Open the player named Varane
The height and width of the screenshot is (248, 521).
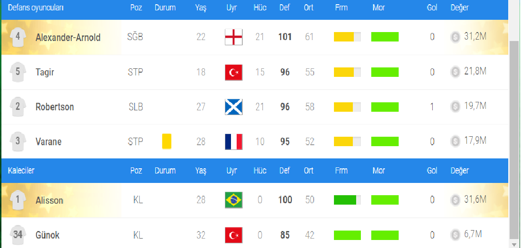(x=49, y=141)
